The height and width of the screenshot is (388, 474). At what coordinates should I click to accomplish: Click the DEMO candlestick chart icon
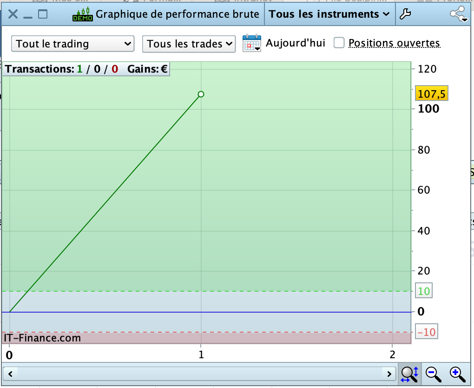(x=83, y=14)
